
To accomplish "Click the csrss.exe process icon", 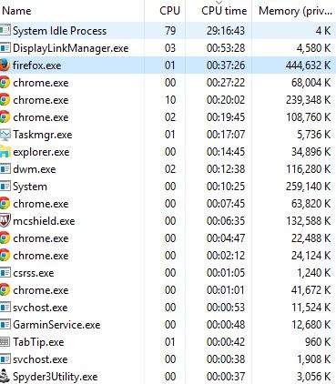I will coord(5,272).
